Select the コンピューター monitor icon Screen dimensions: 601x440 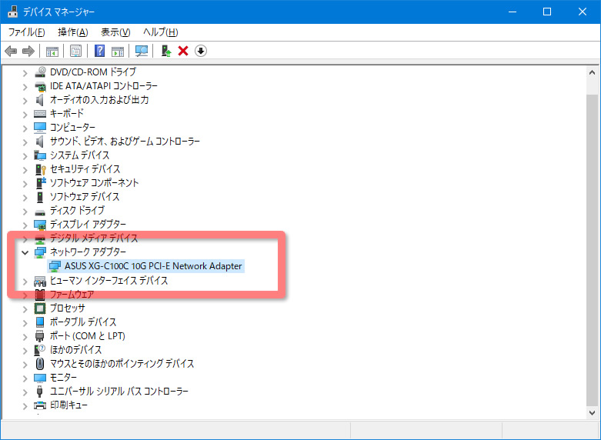40,127
